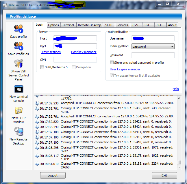Viewport: 187px width, 184px height.
Task: Click info icon of 20:18:31.010 log entry
Action: tap(37, 164)
